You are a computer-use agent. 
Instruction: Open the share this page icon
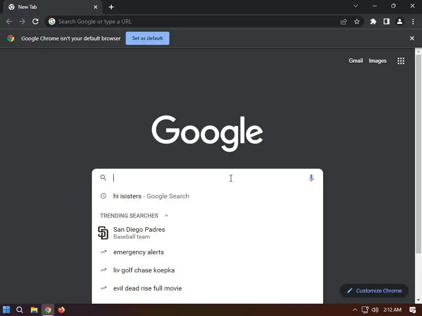(x=344, y=21)
